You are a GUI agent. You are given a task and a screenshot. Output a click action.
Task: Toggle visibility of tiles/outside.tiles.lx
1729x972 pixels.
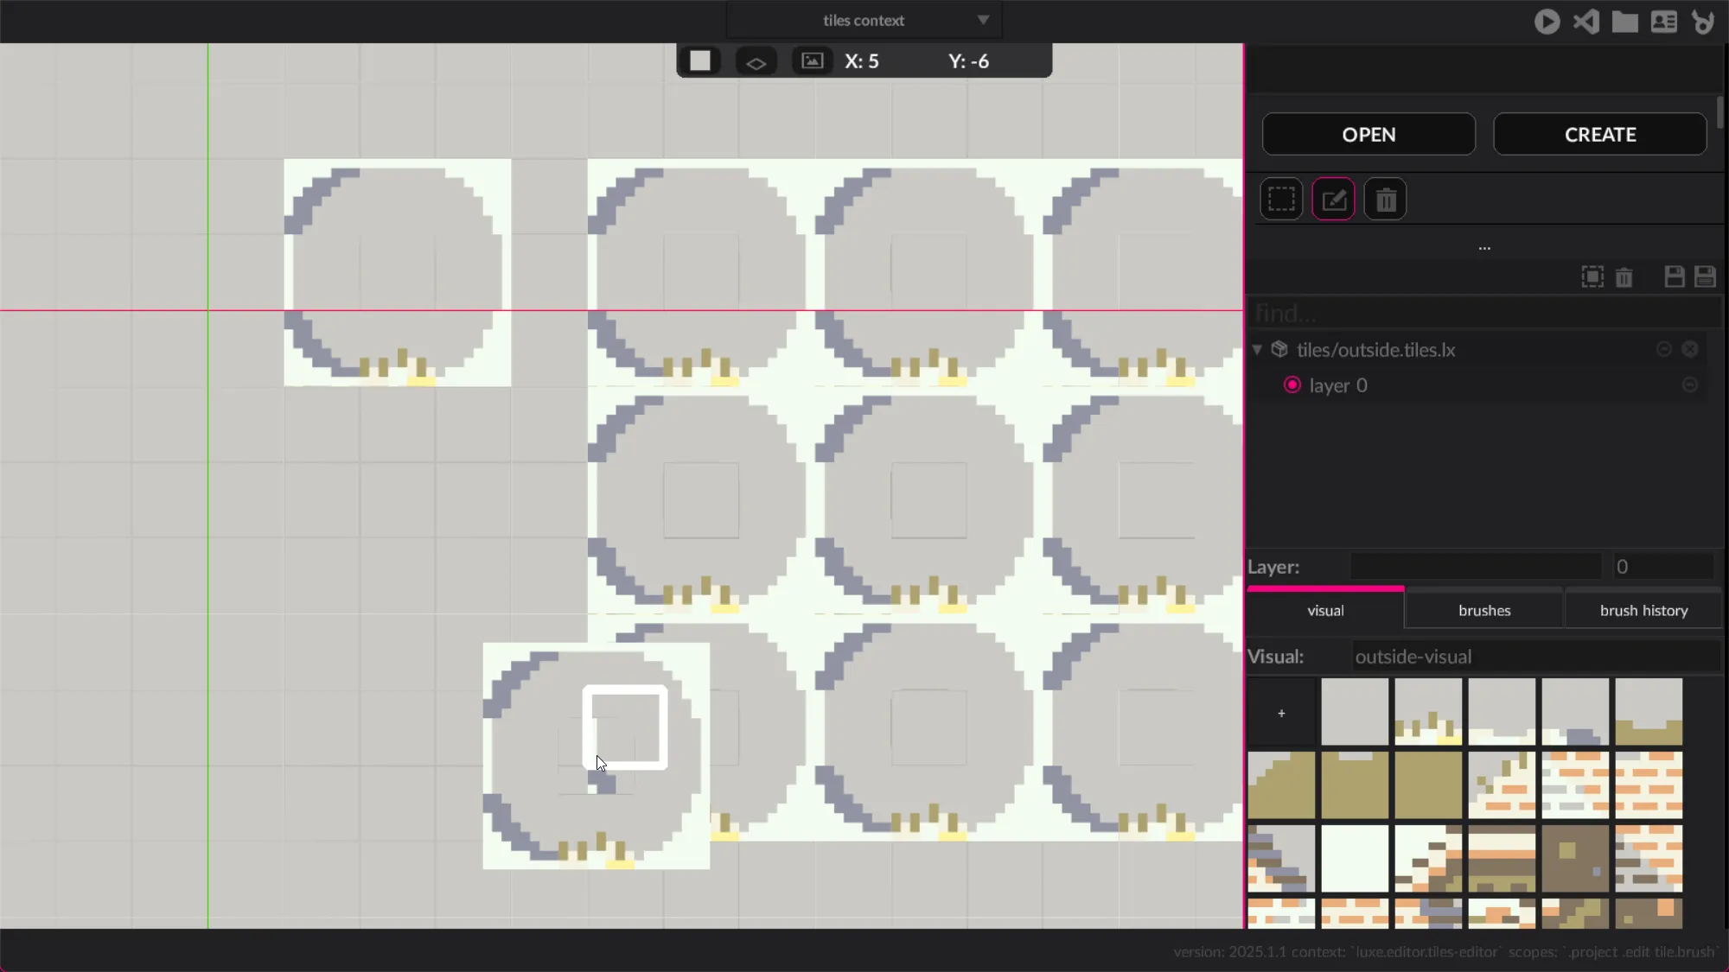tap(1663, 349)
